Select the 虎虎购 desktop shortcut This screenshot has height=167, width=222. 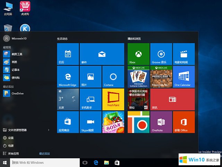click(25, 8)
